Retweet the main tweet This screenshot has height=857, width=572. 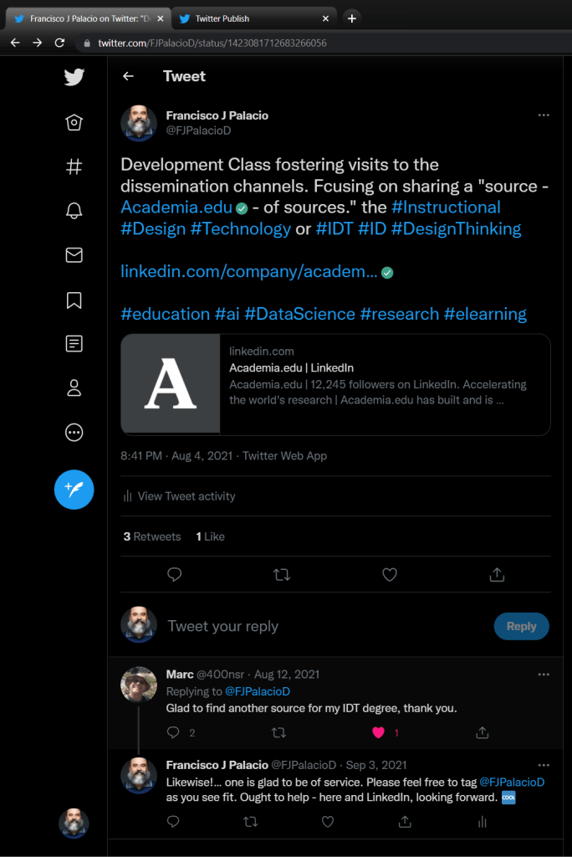(282, 575)
